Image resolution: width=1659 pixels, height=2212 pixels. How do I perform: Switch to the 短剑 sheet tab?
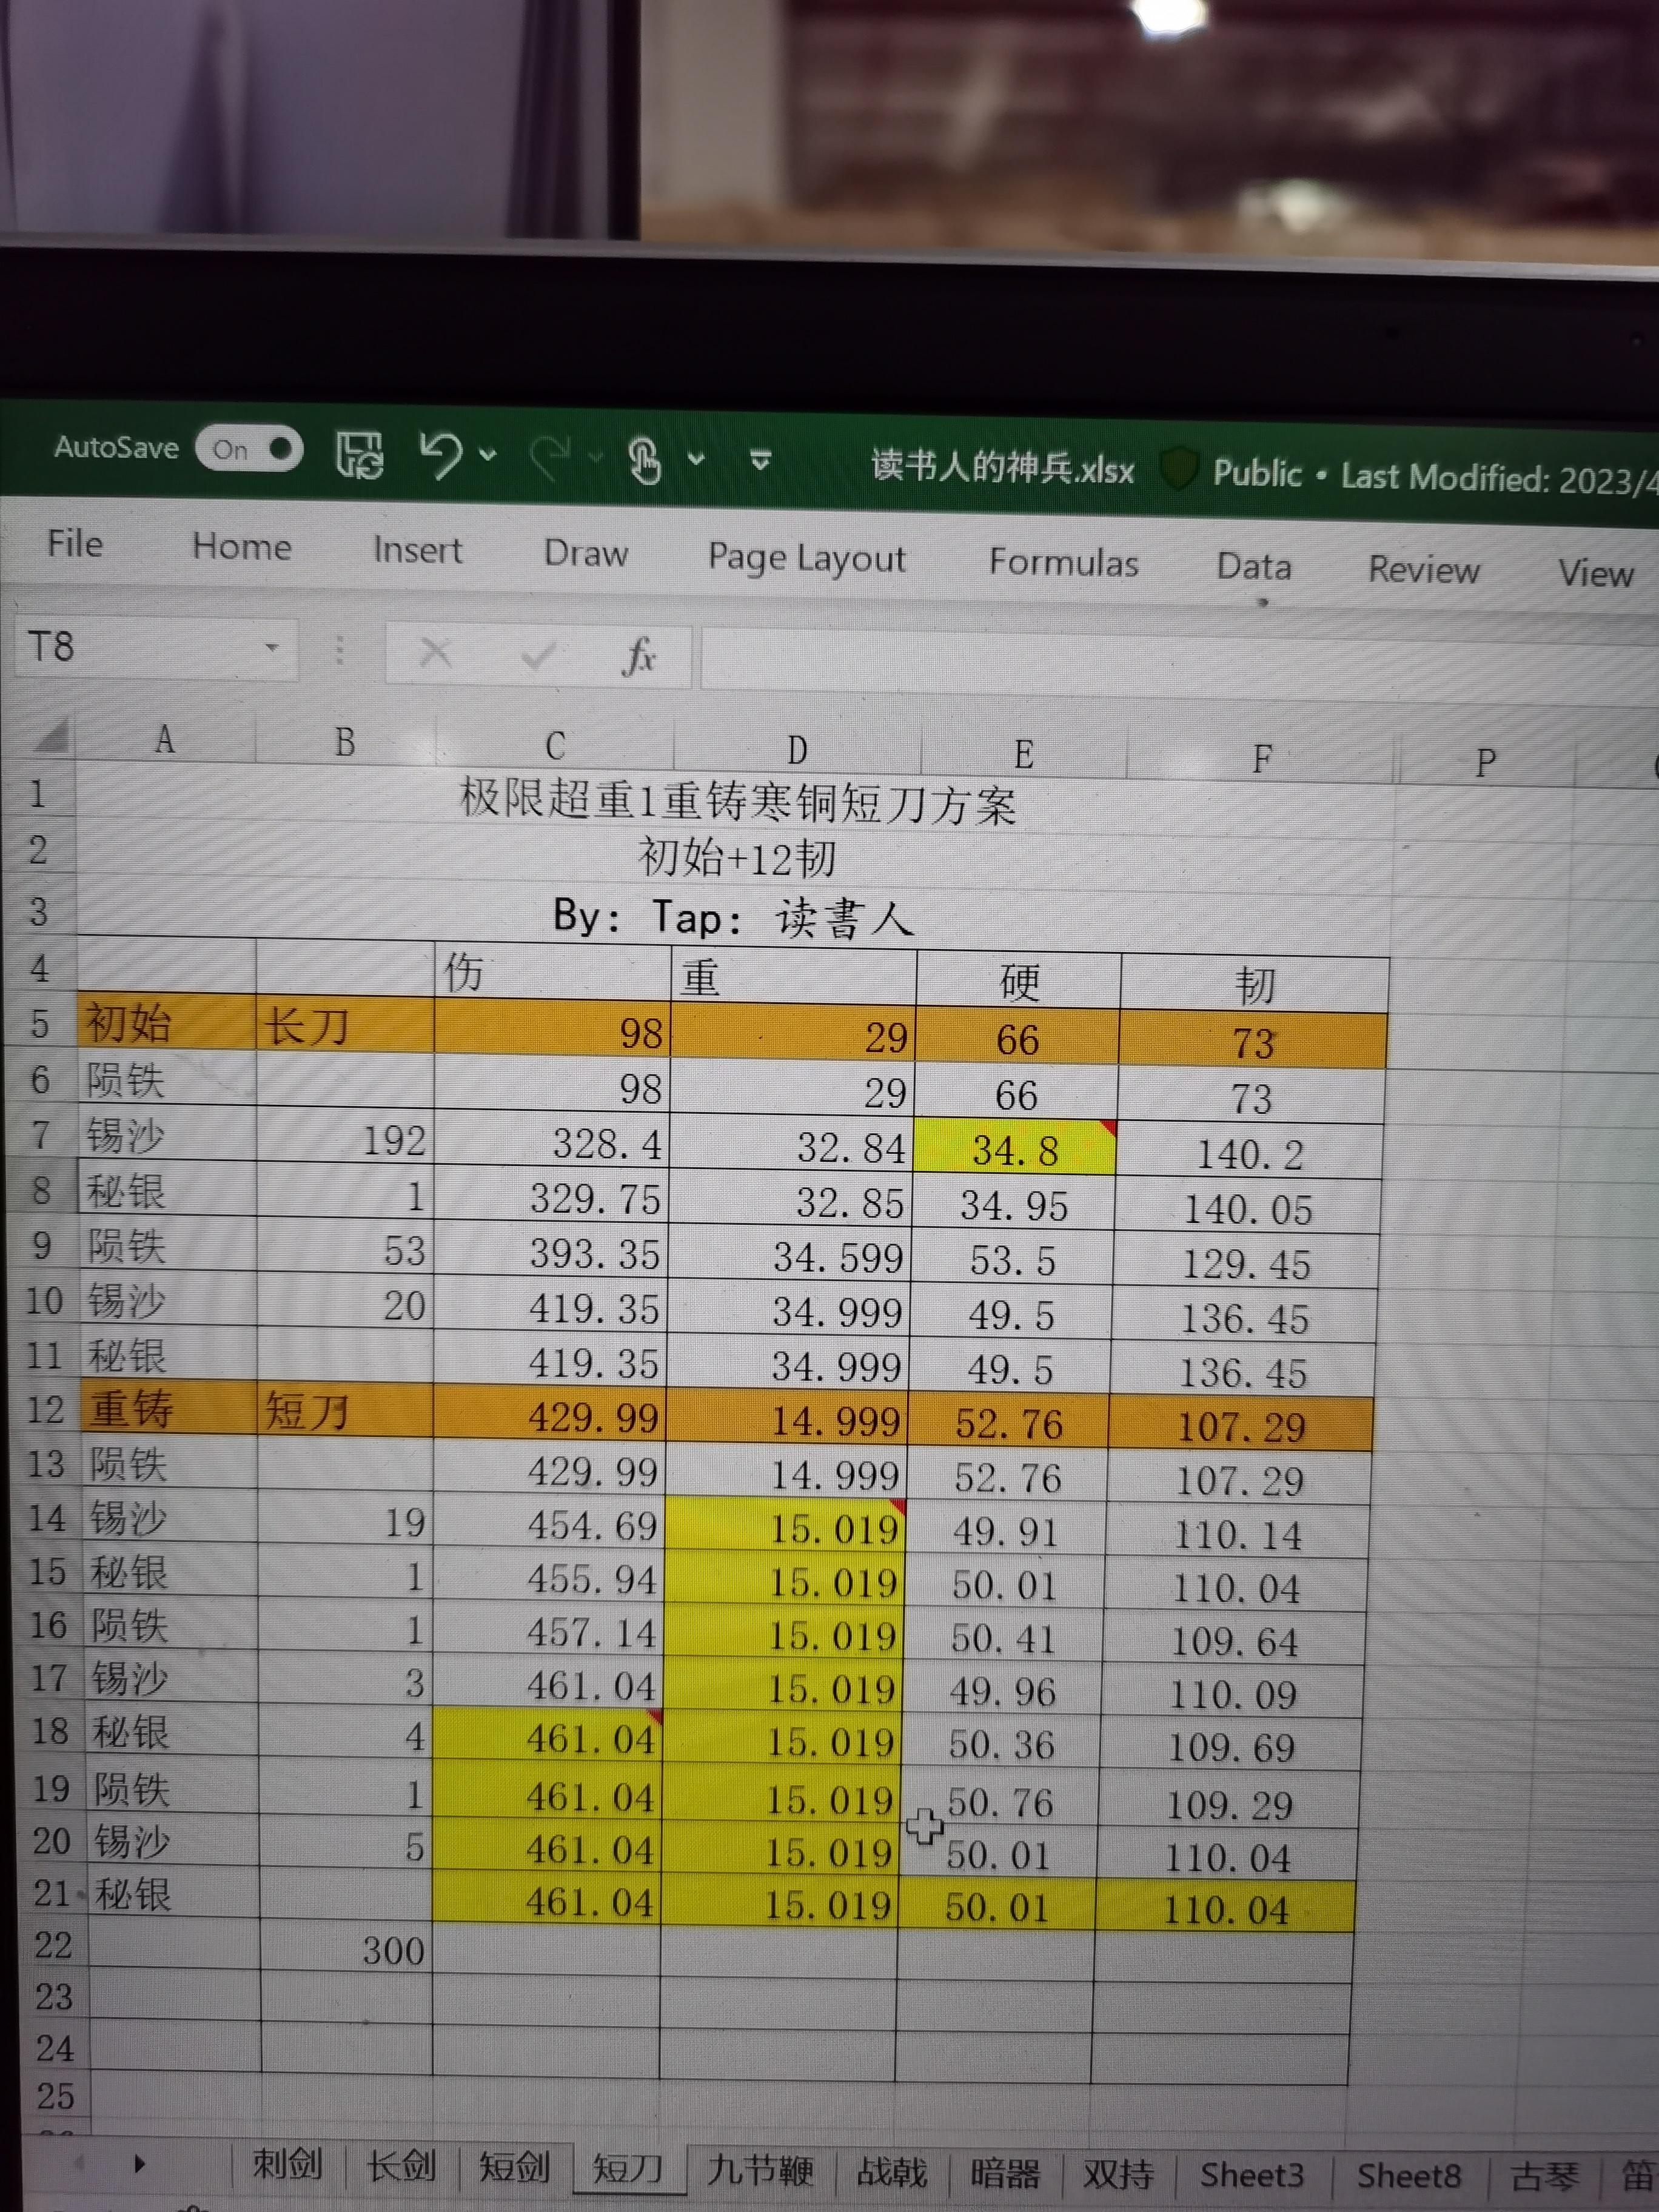pos(514,2167)
